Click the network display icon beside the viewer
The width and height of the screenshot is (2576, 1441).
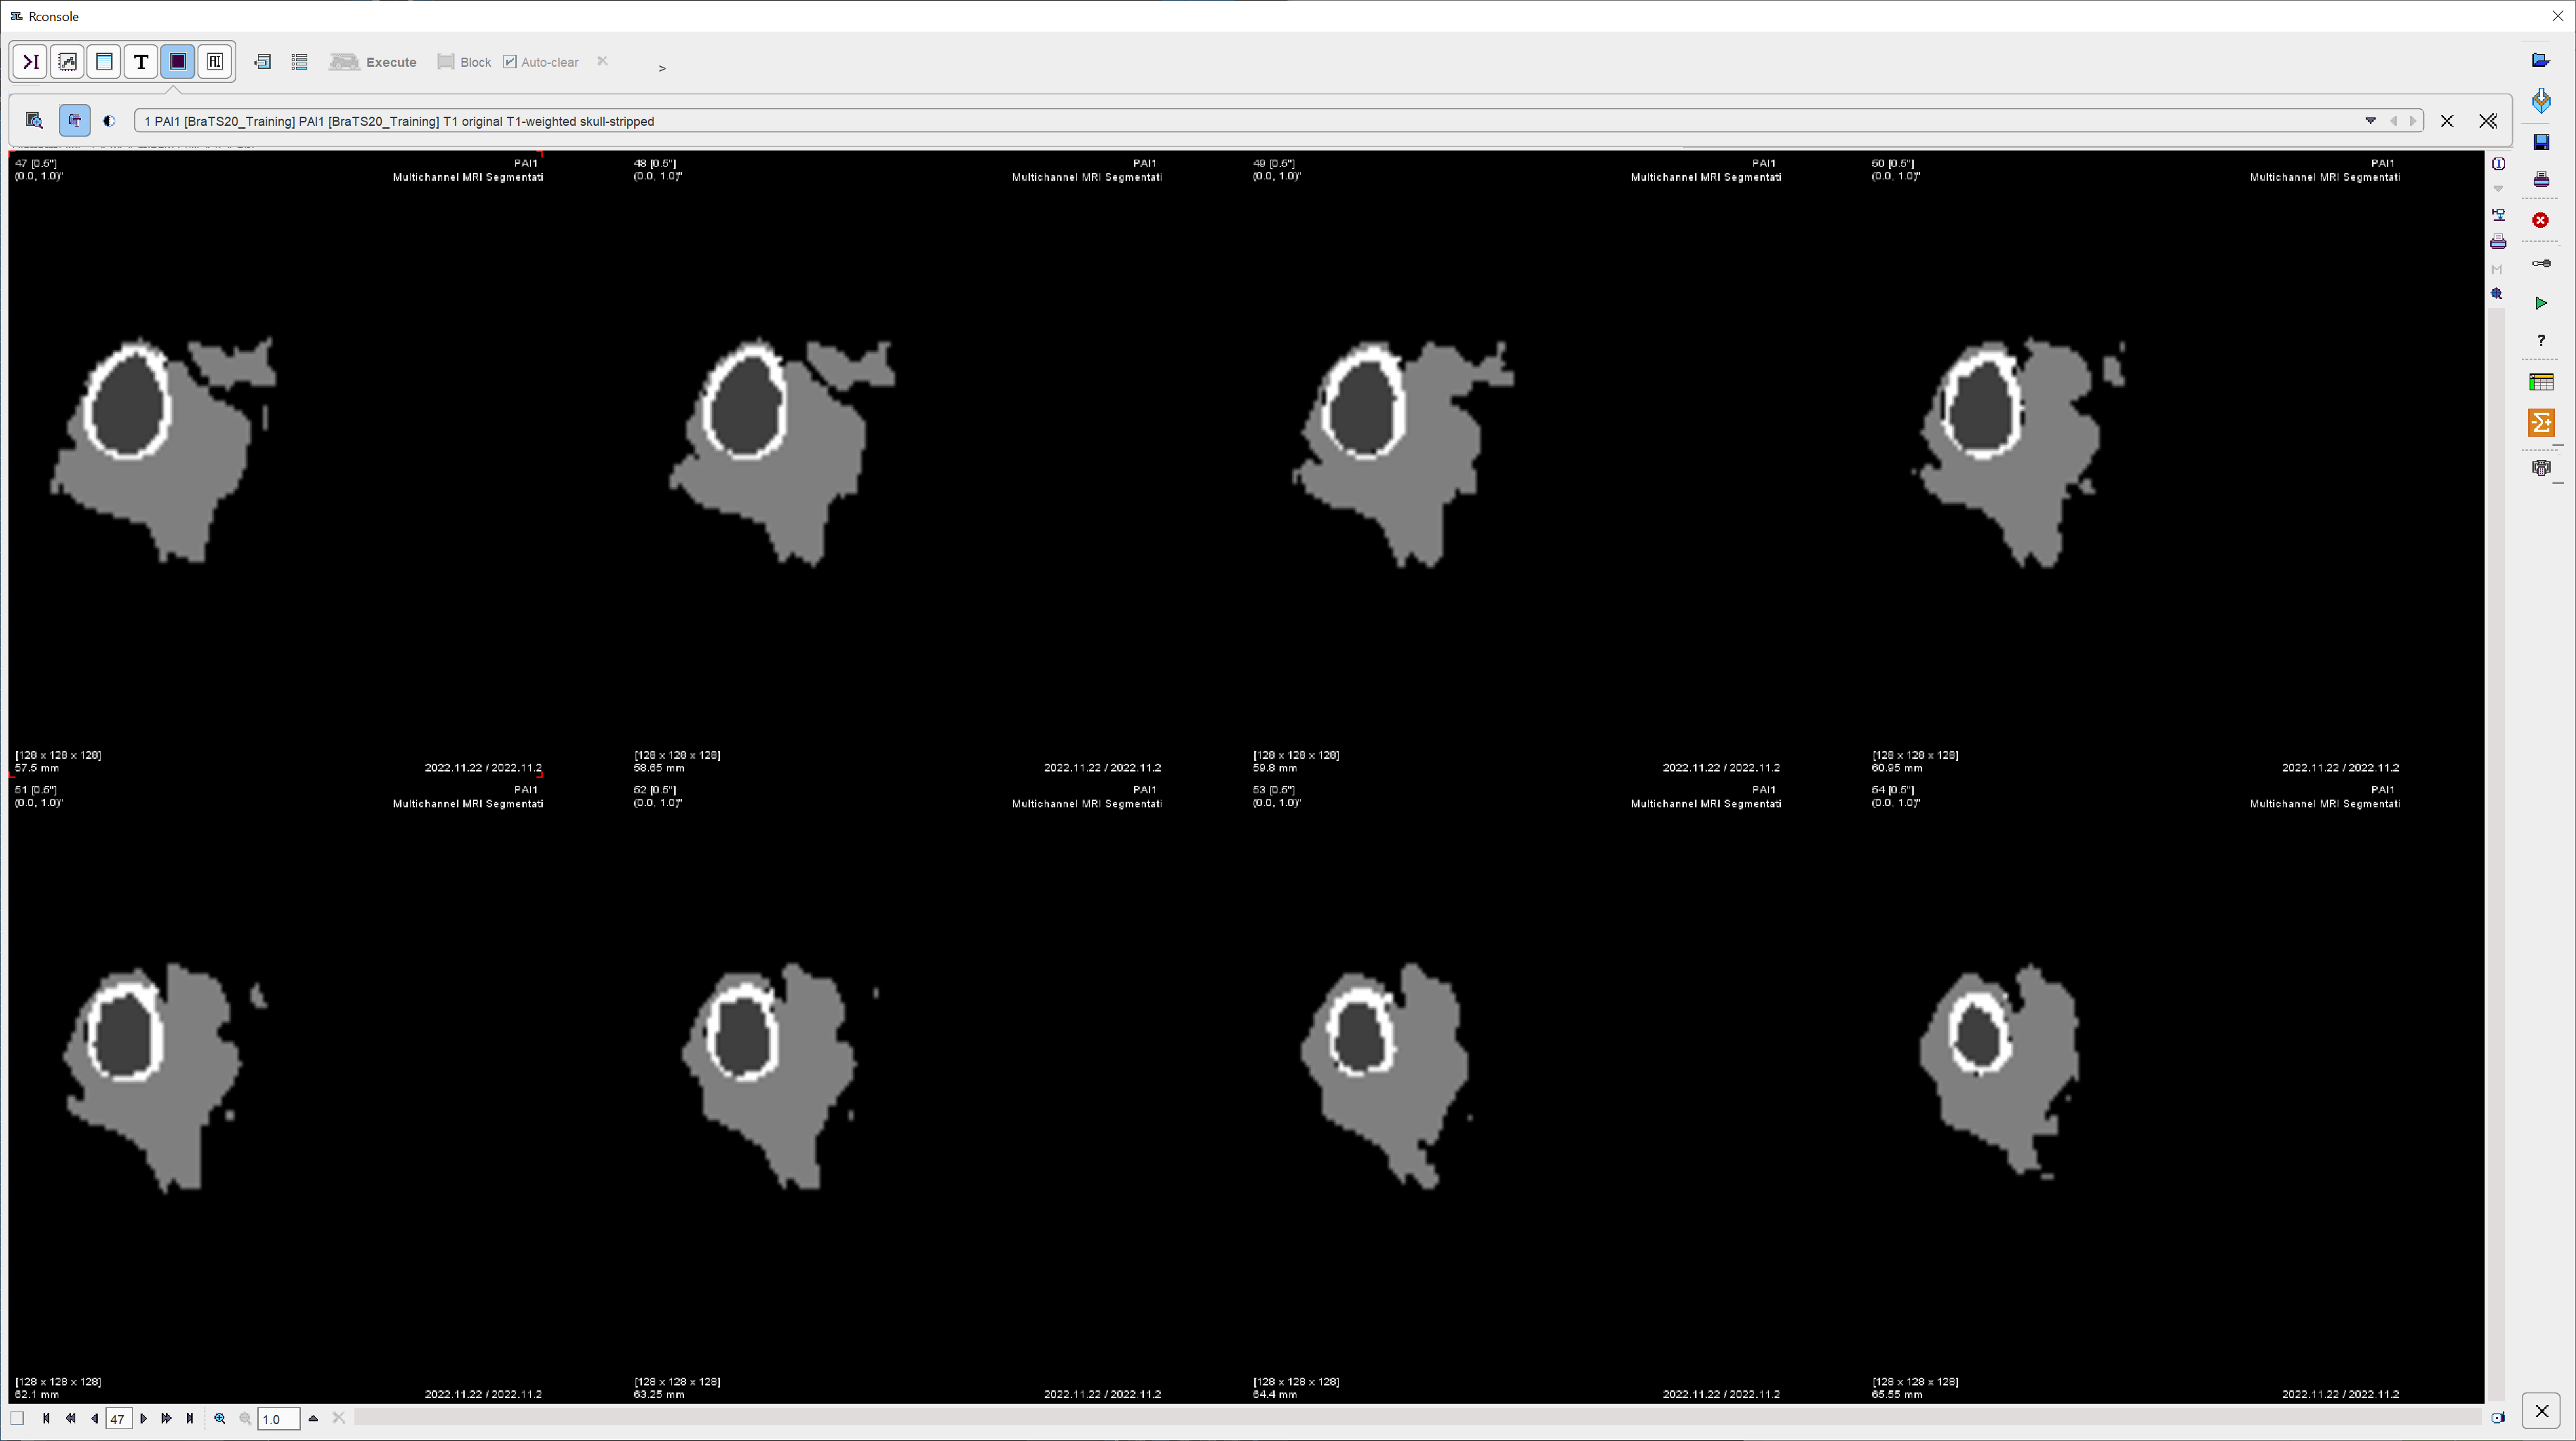(2498, 214)
